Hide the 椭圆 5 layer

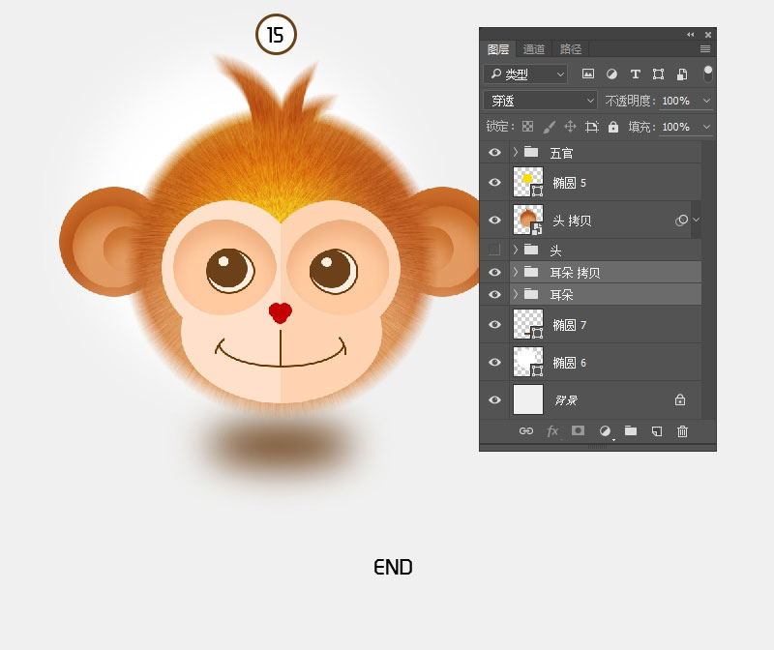[x=494, y=182]
